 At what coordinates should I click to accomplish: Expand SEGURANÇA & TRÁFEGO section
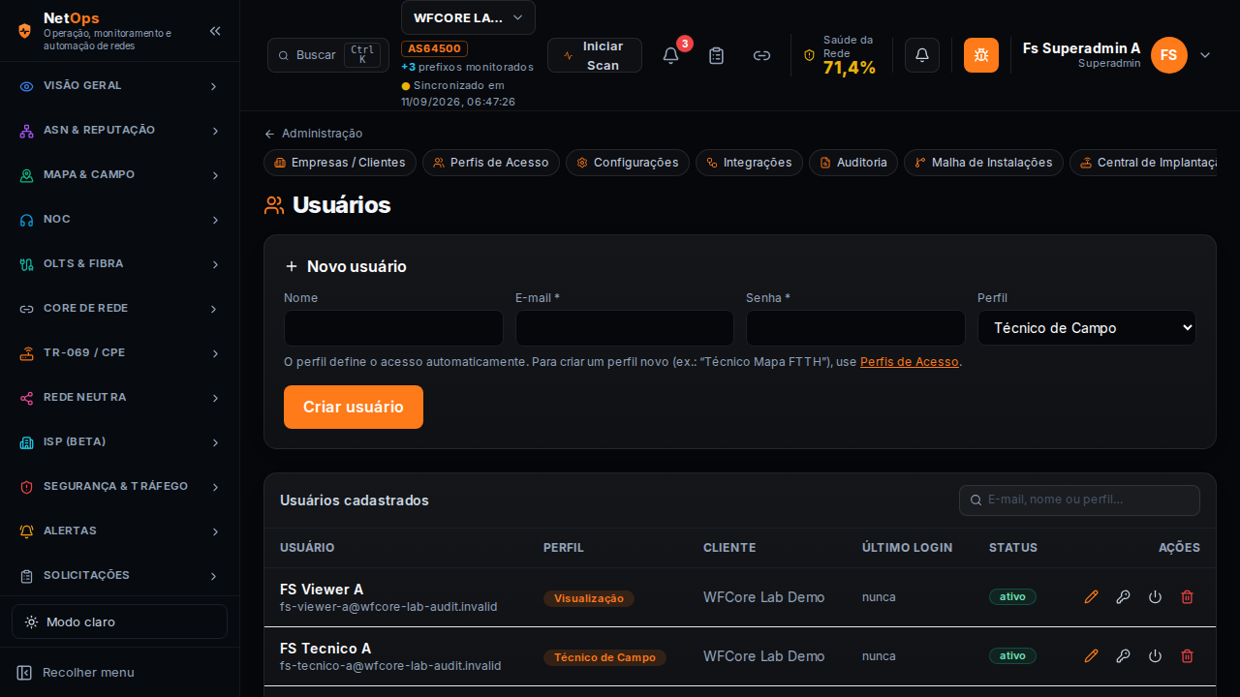119,487
